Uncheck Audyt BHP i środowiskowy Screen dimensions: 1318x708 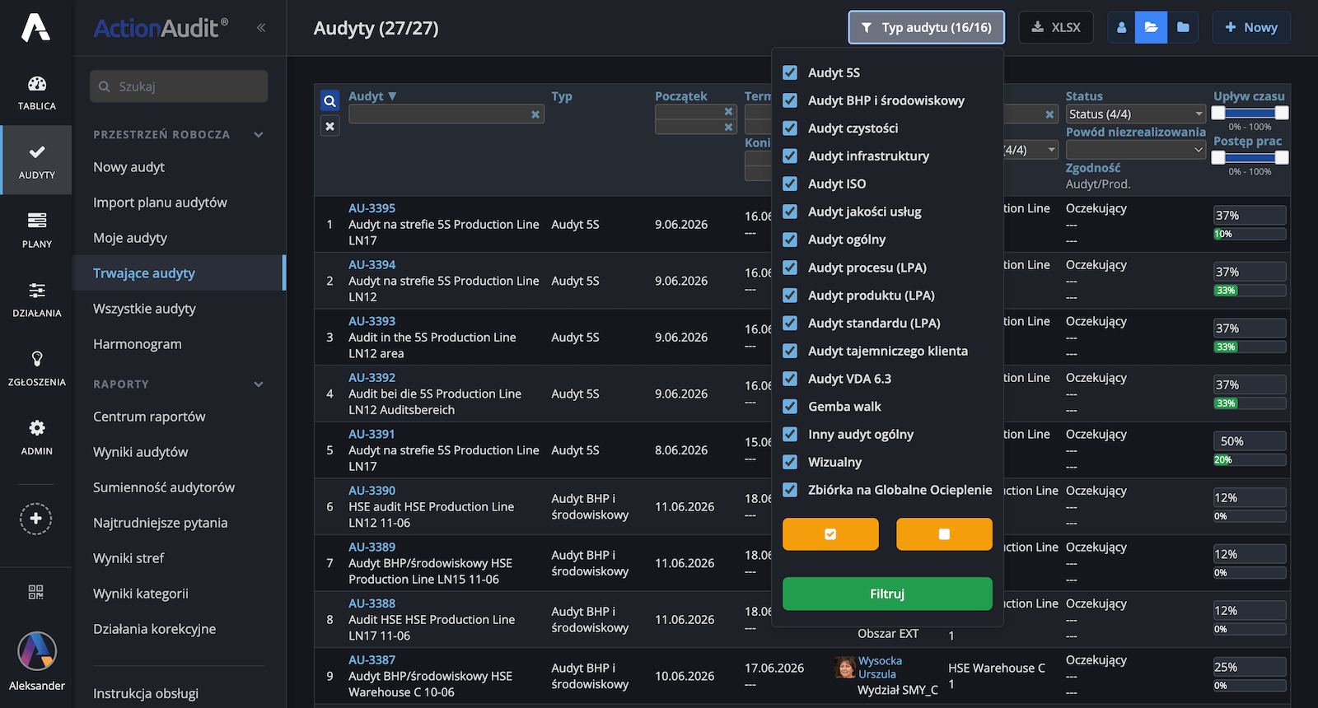(790, 100)
